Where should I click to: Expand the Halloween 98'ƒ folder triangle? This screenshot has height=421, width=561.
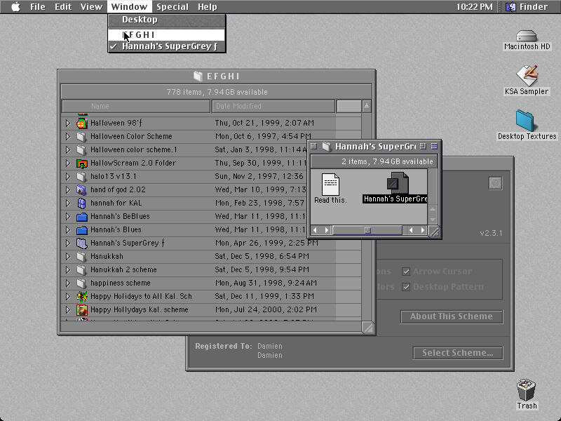point(68,123)
